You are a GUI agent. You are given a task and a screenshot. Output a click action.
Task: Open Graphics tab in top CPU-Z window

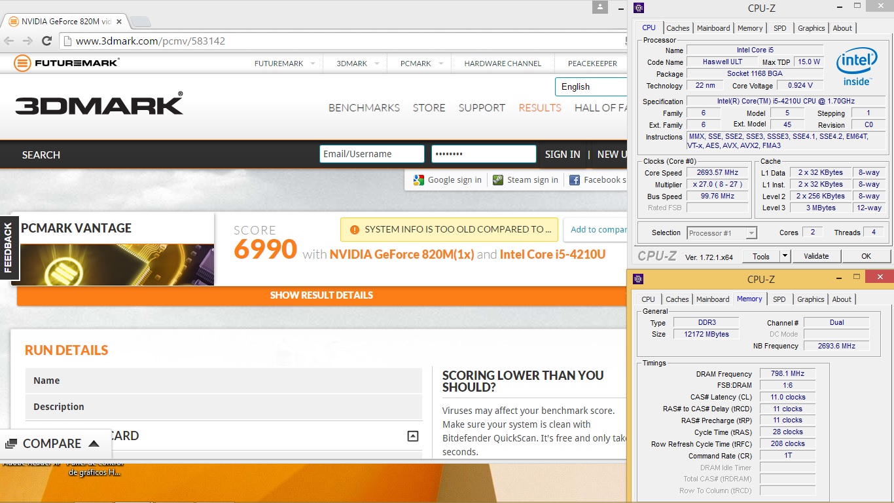[812, 28]
